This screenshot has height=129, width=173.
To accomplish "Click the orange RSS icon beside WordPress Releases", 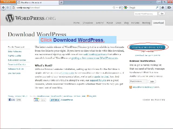I will tap(131, 87).
